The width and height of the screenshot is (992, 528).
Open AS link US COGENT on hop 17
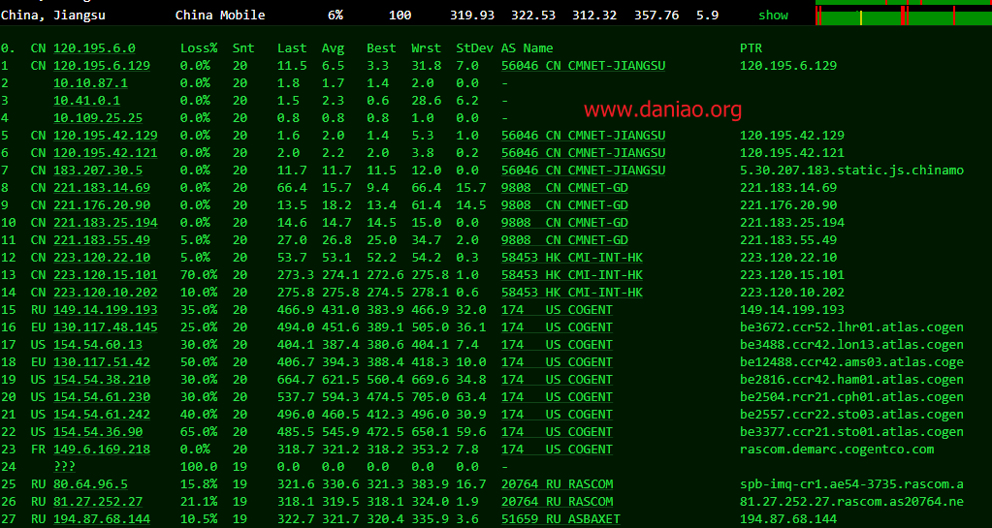tap(557, 345)
